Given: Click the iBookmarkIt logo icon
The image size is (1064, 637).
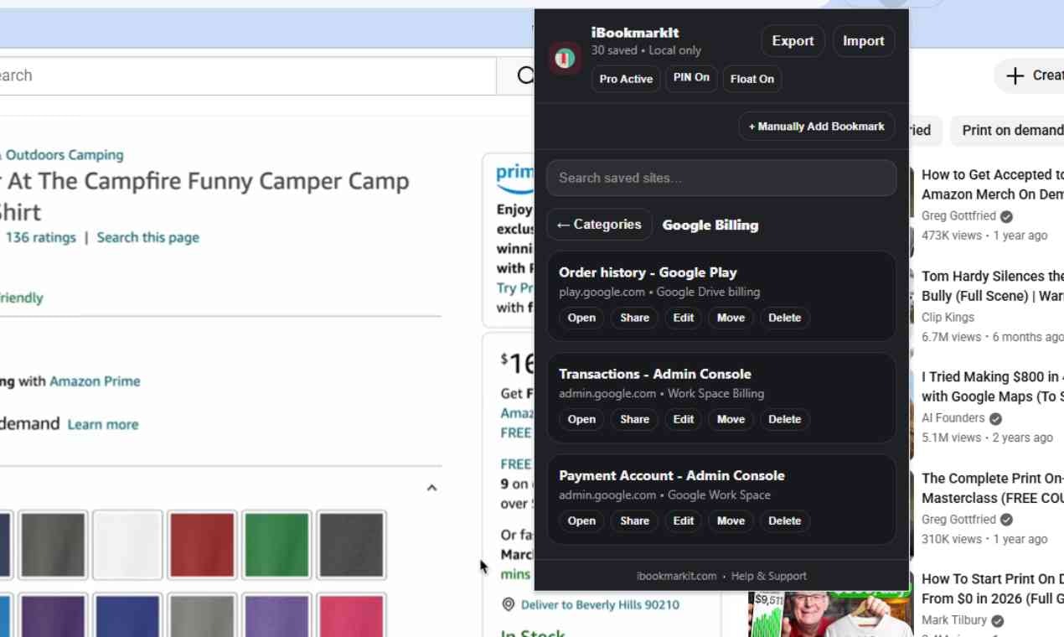Looking at the screenshot, I should [564, 57].
